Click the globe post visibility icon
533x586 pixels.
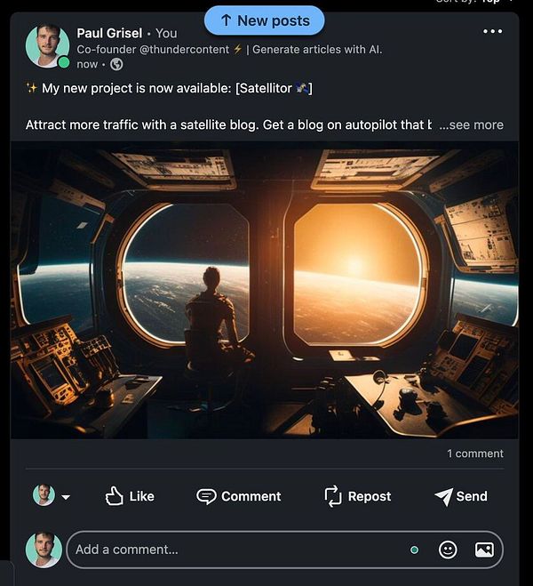(116, 64)
